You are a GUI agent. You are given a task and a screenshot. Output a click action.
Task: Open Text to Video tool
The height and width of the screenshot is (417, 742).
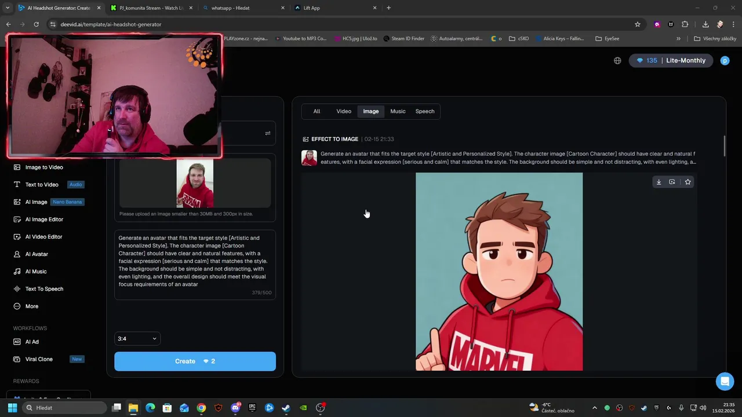coord(42,185)
